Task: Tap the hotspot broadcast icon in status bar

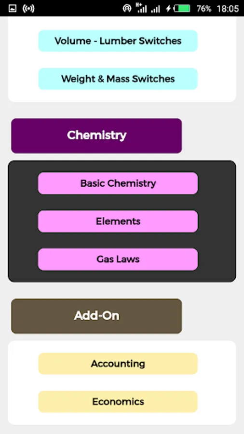Action: click(29, 8)
